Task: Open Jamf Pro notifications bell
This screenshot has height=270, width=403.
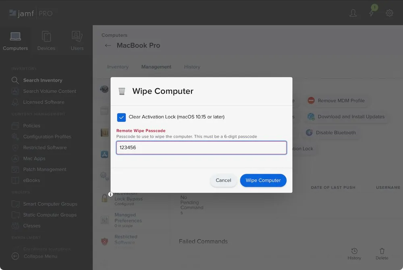Action: pyautogui.click(x=371, y=12)
